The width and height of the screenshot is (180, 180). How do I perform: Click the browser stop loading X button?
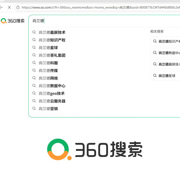[x=9, y=8]
